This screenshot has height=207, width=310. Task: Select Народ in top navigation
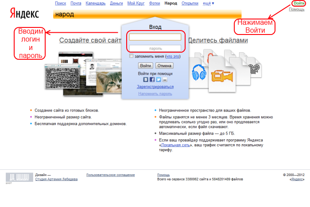click(170, 3)
